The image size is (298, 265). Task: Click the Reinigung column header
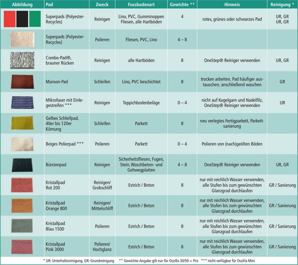[282, 4]
